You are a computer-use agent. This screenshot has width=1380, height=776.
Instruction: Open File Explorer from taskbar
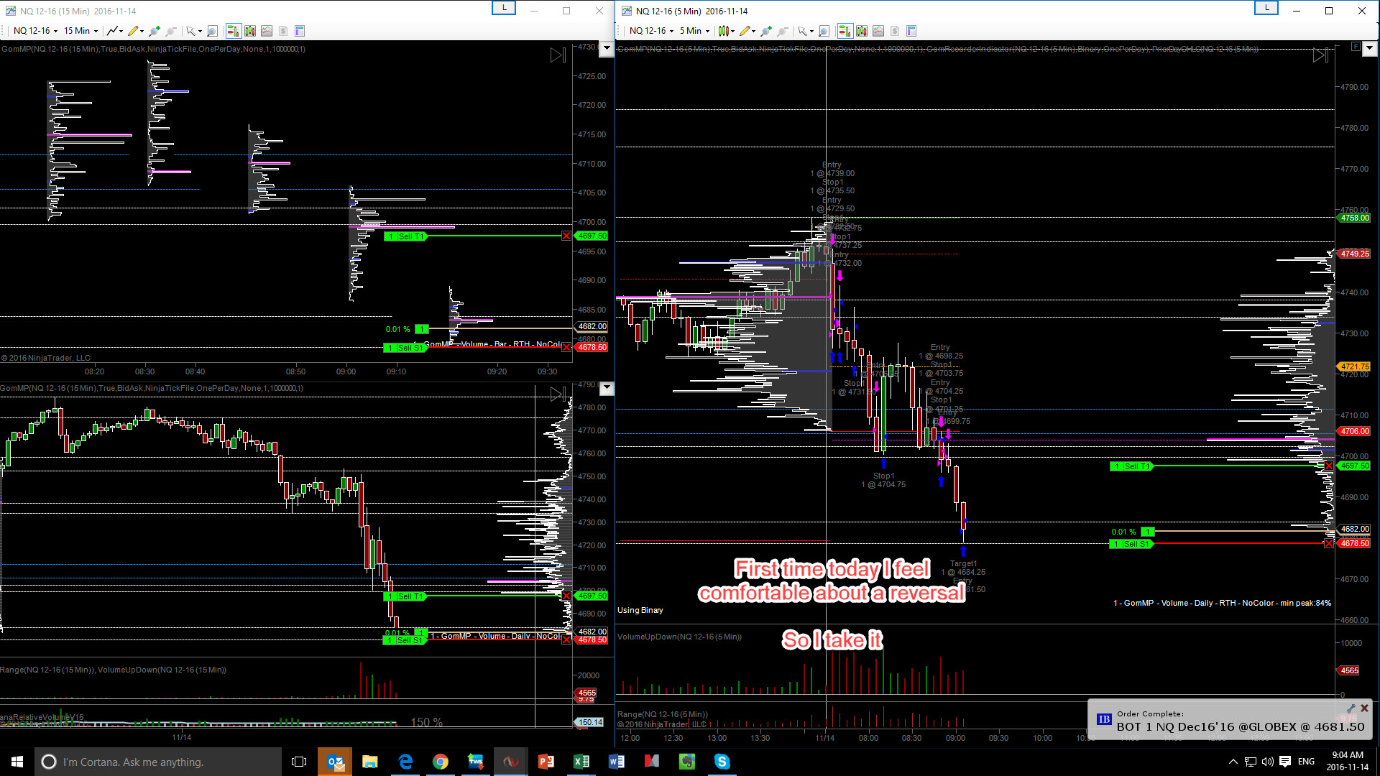[x=370, y=762]
